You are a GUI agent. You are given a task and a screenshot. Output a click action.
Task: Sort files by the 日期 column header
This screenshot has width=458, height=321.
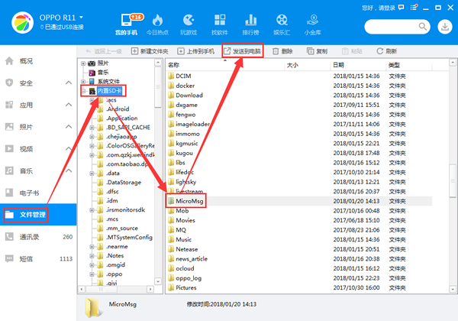coord(340,66)
